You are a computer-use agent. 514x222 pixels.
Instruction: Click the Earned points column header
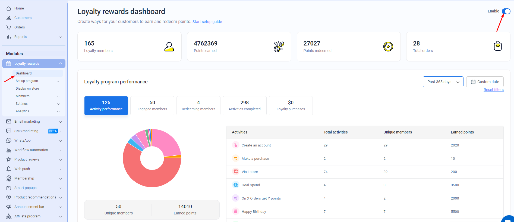[462, 132]
